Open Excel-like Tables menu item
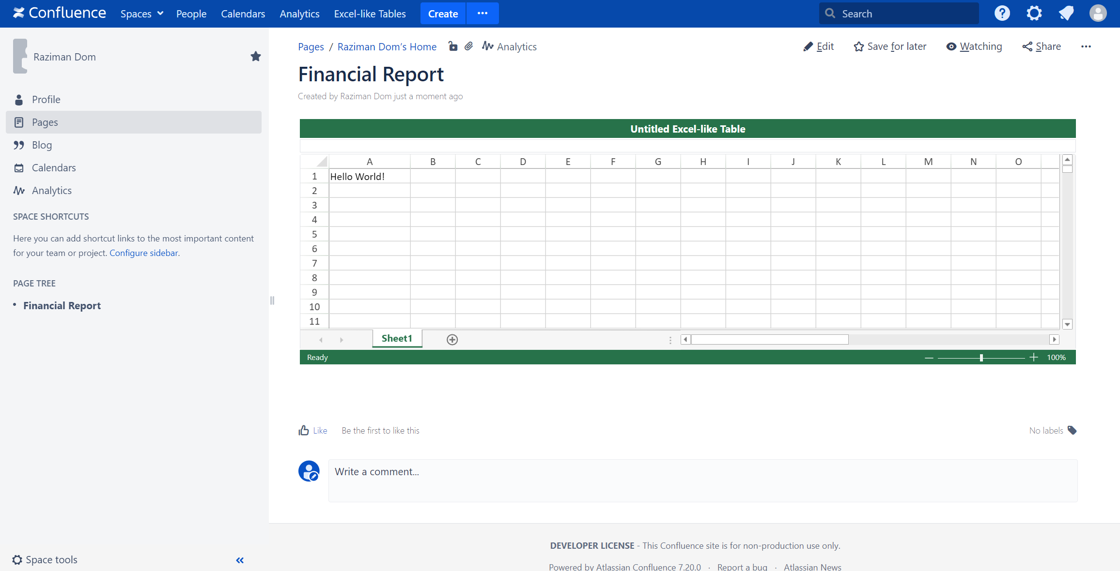This screenshot has height=571, width=1120. click(370, 14)
